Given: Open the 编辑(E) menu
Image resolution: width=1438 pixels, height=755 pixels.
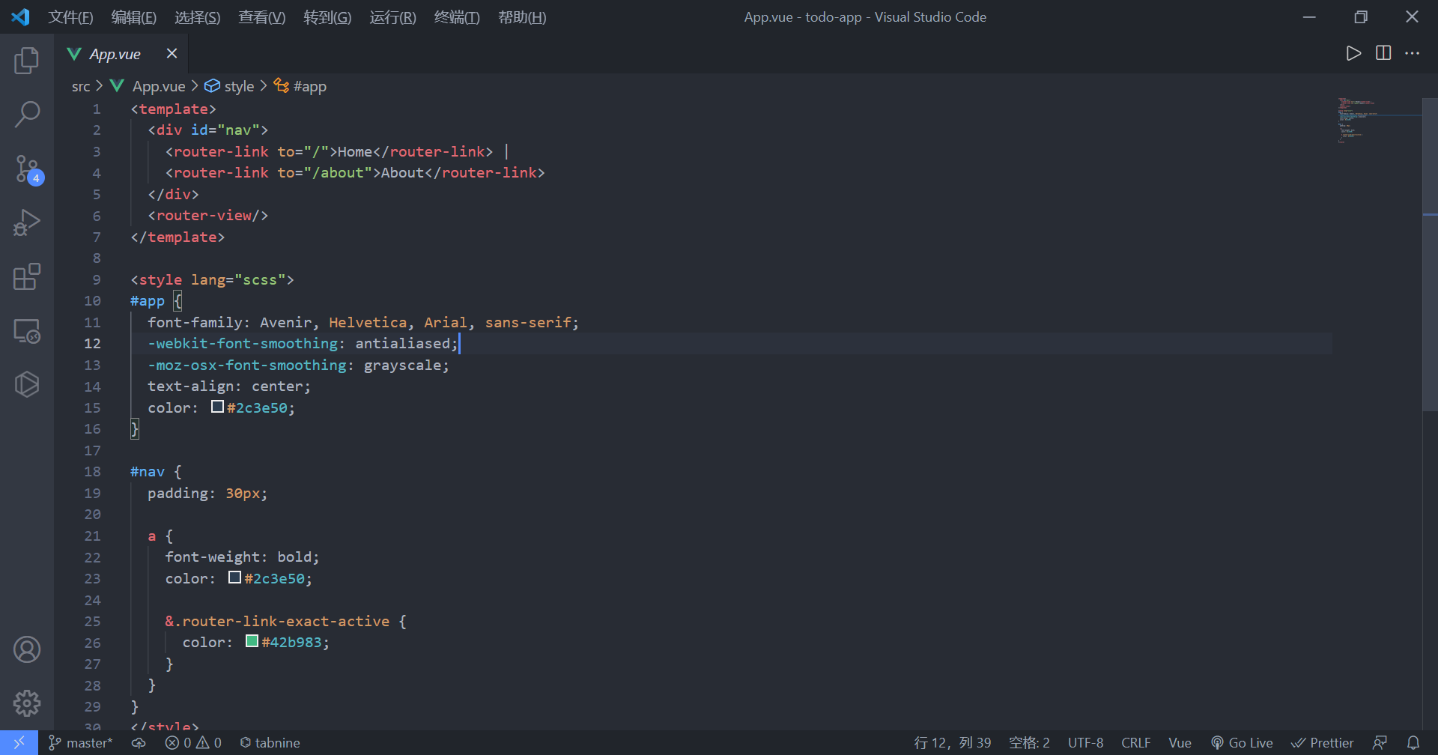Looking at the screenshot, I should 134,17.
